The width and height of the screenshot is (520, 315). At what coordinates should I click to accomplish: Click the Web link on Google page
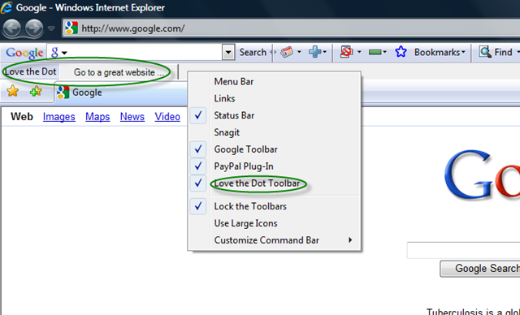[22, 117]
